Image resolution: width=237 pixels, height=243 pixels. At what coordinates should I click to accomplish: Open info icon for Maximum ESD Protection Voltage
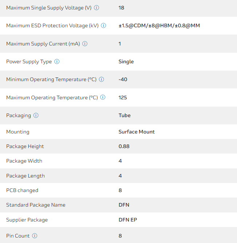[x=103, y=25]
